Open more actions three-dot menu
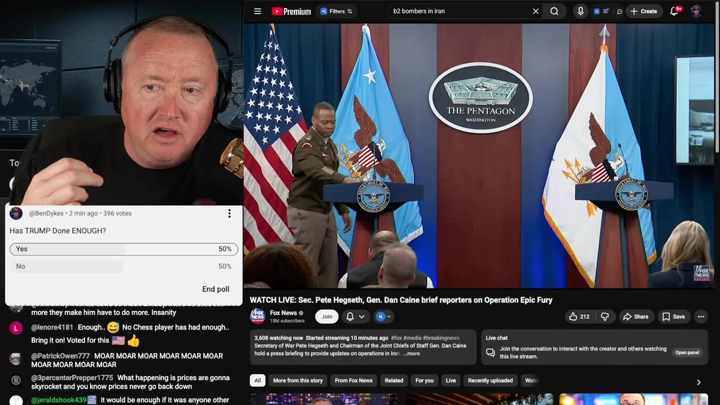Image resolution: width=720 pixels, height=405 pixels. (x=701, y=317)
